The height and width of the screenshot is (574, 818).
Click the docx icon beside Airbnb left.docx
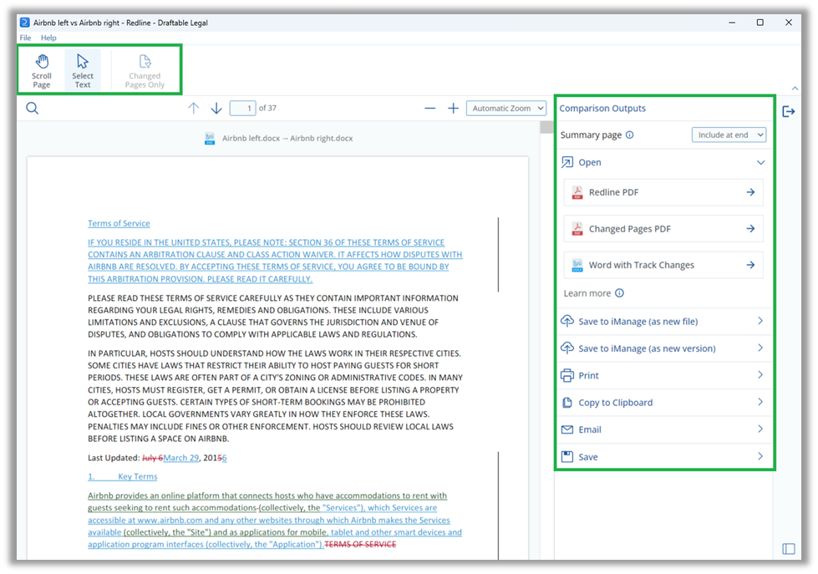coord(210,139)
